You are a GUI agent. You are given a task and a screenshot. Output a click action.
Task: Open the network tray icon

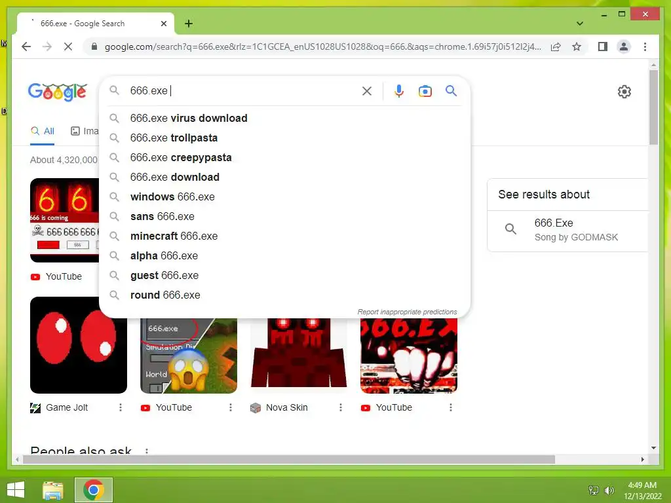(x=594, y=490)
